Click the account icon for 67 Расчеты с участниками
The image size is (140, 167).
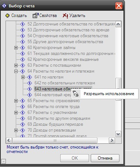point(22,112)
